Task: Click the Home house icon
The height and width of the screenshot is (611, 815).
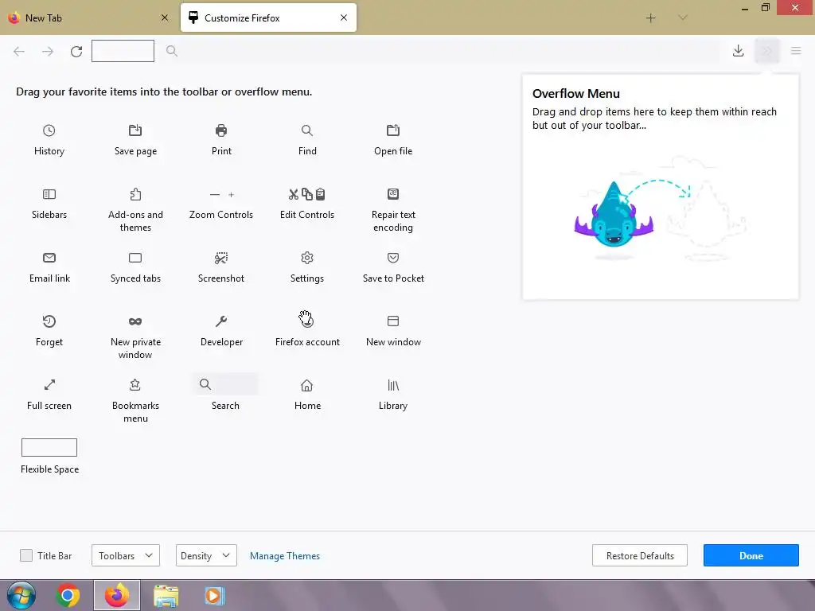Action: point(307,386)
